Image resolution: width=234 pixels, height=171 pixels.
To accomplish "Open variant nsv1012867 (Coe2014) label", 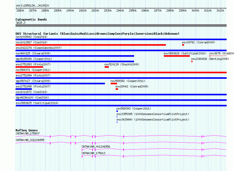I will [x=32, y=42].
